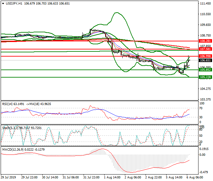Select the green 105.228 support price tag
Image resolution: width=213 pixels, height=181 pixels.
206,77
